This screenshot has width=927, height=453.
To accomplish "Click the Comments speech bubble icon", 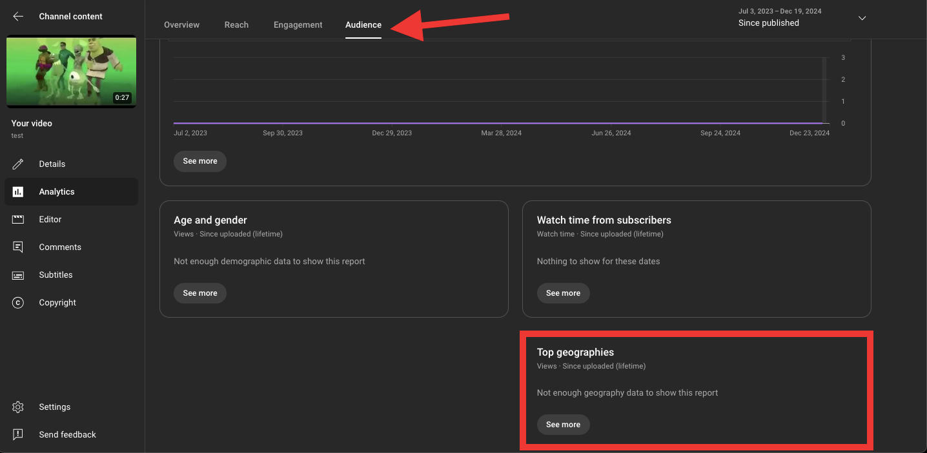I will click(x=18, y=247).
